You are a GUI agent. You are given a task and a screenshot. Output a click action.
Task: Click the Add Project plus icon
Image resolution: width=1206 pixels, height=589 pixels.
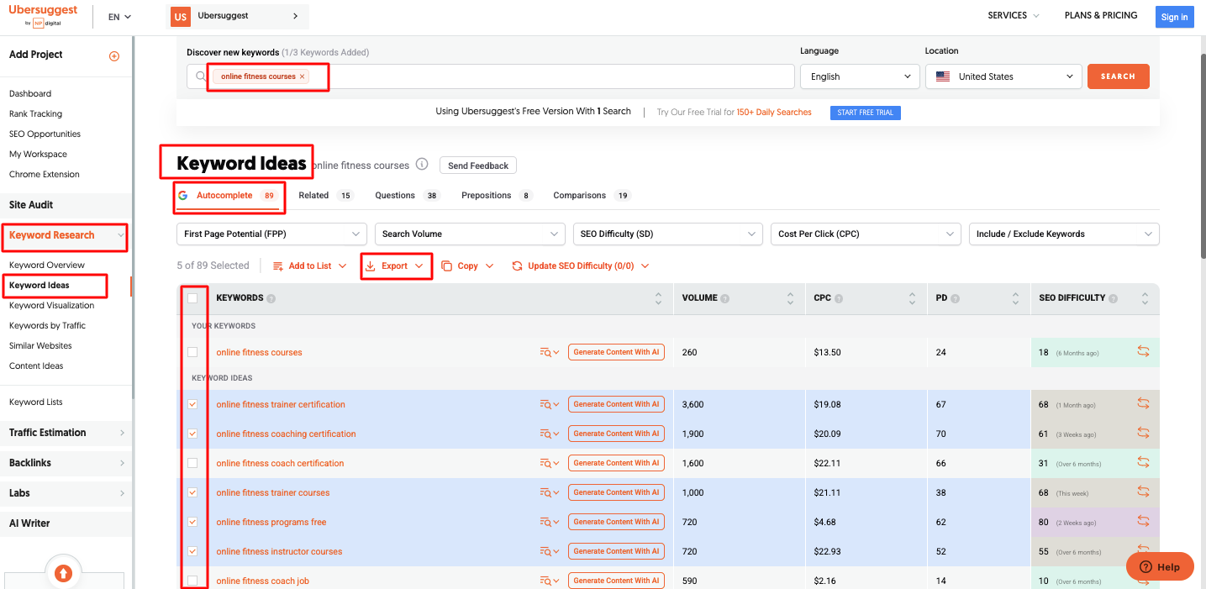[114, 56]
